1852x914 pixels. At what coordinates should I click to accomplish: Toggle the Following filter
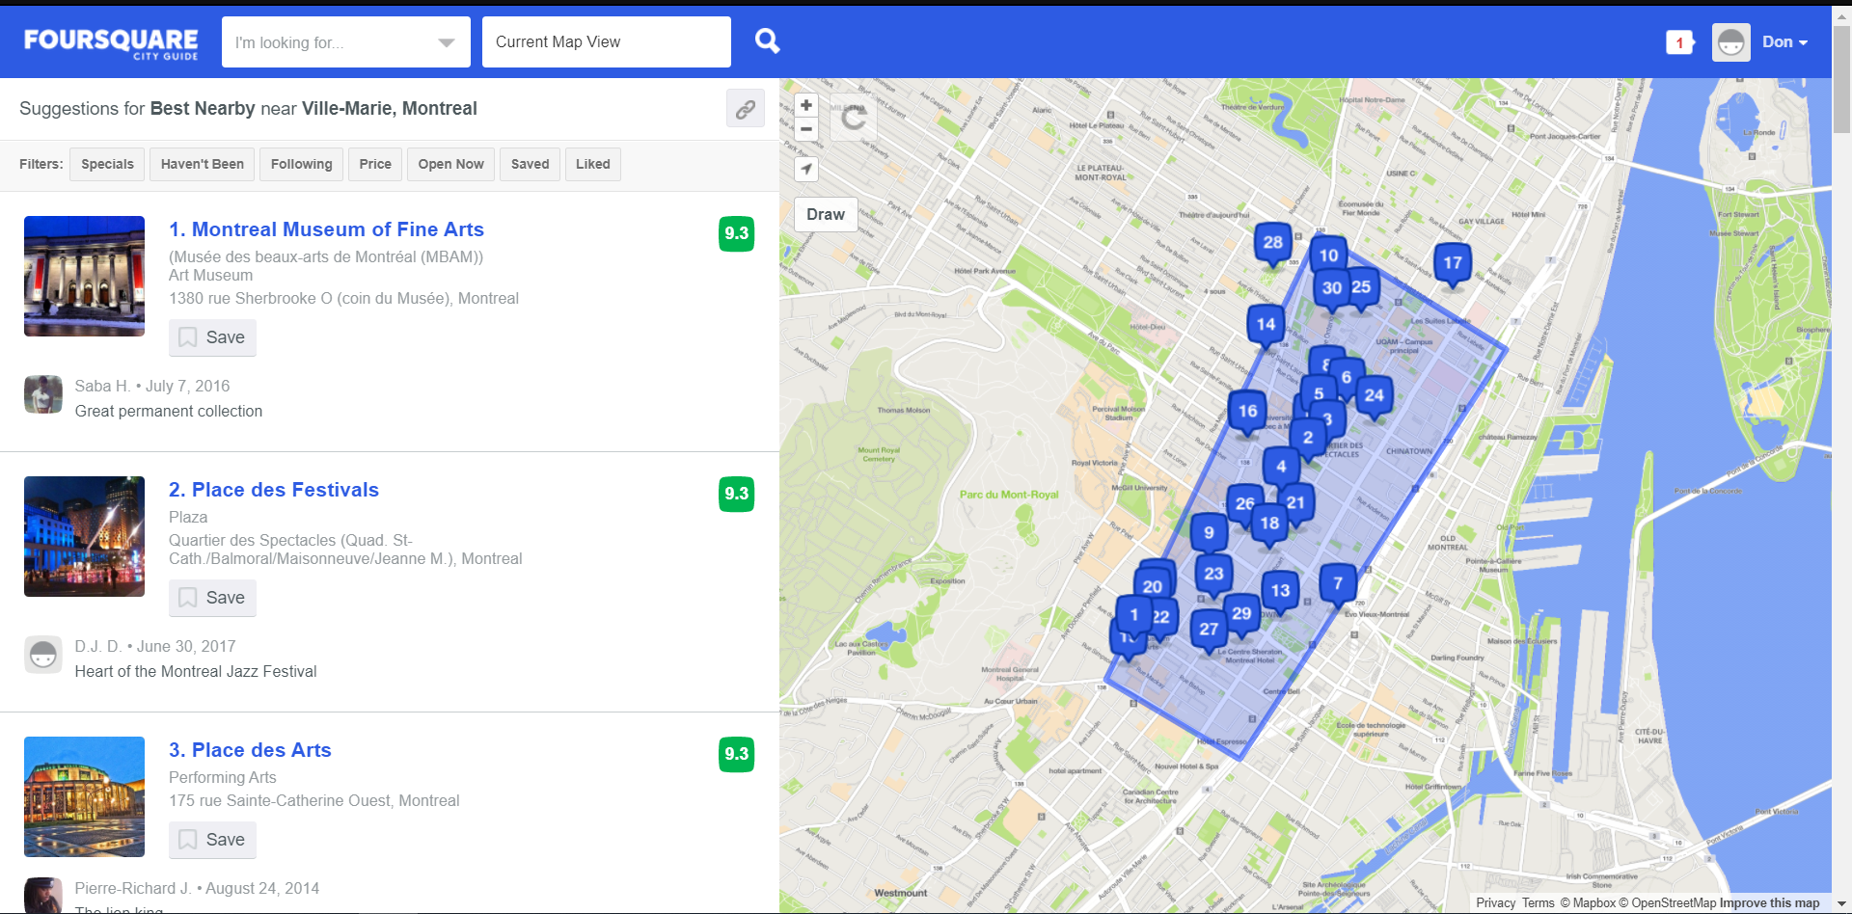tap(301, 164)
